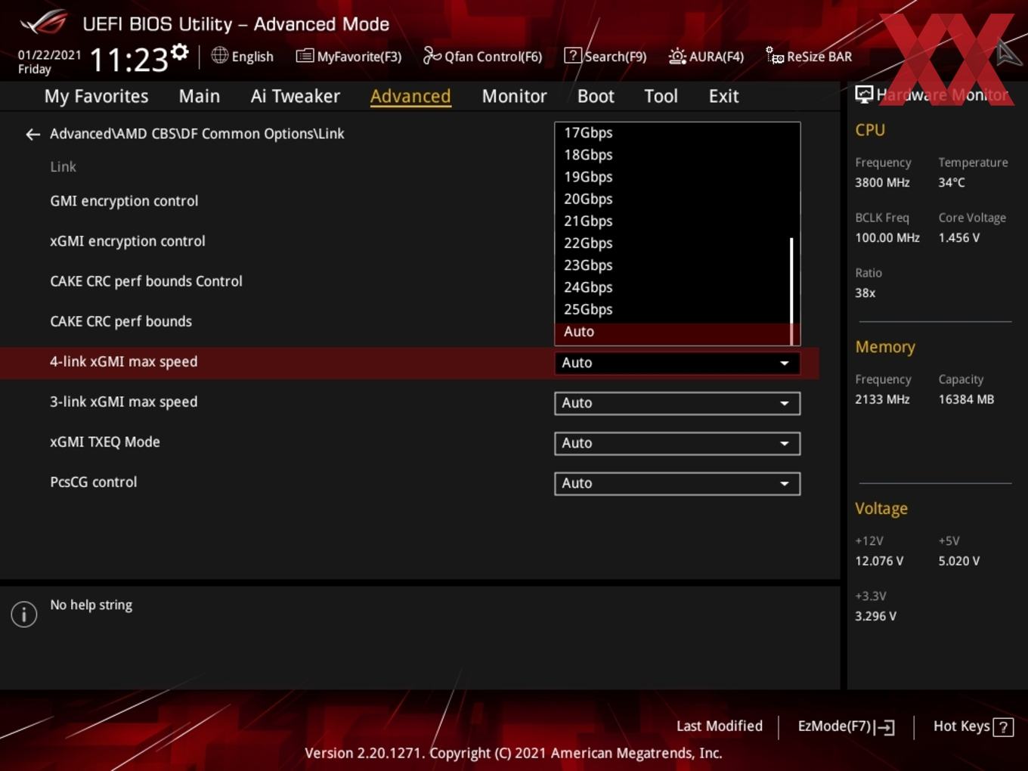
Task: Click the speed list scrollbar thumb
Action: 791,291
